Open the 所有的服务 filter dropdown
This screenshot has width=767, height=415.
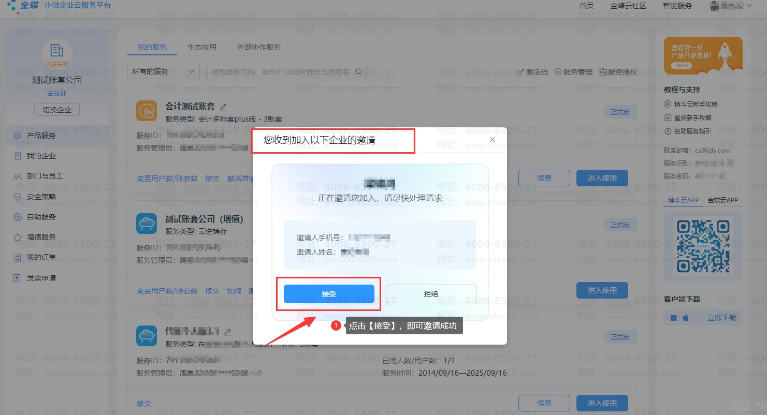coord(163,72)
